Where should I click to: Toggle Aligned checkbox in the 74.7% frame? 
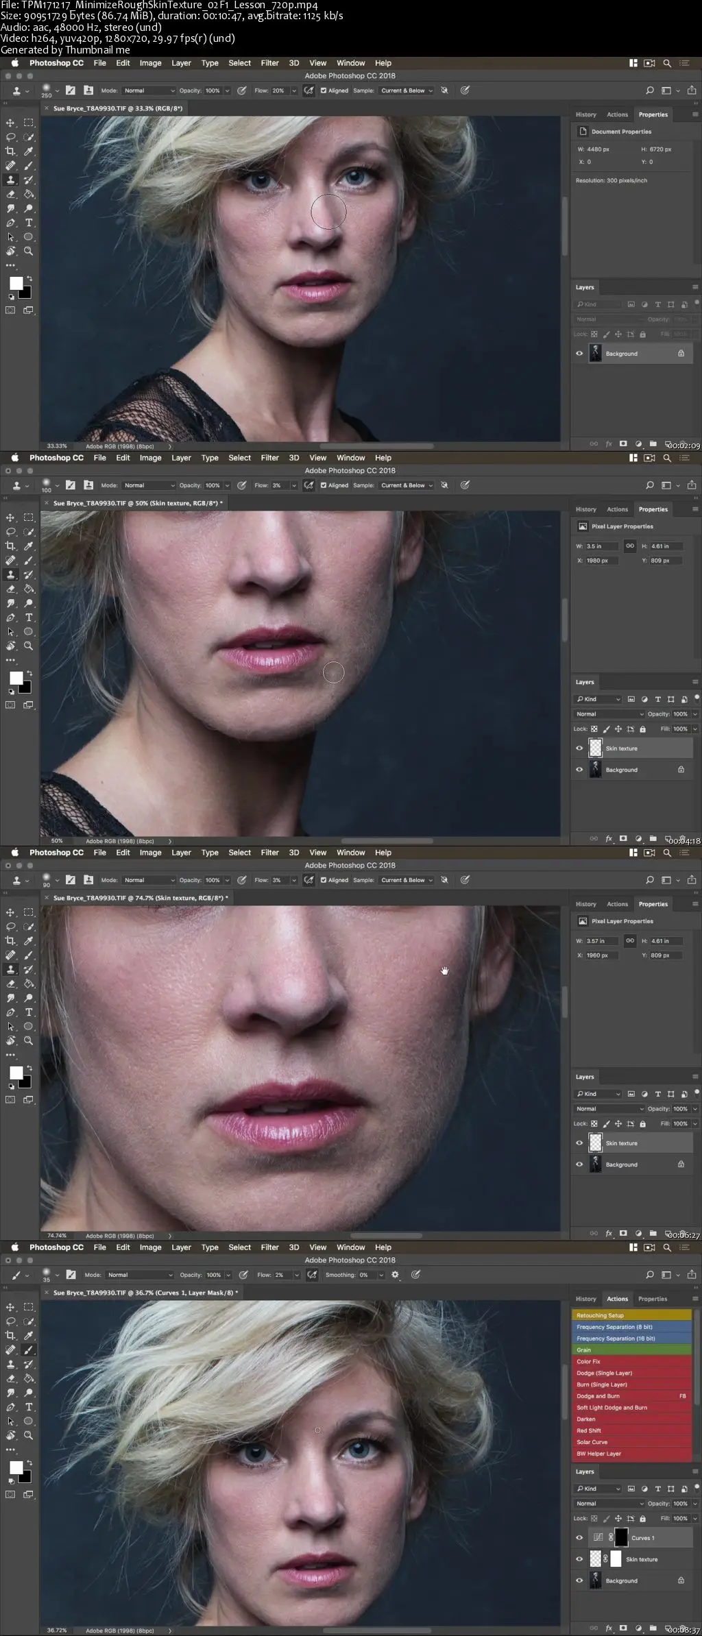[x=324, y=880]
